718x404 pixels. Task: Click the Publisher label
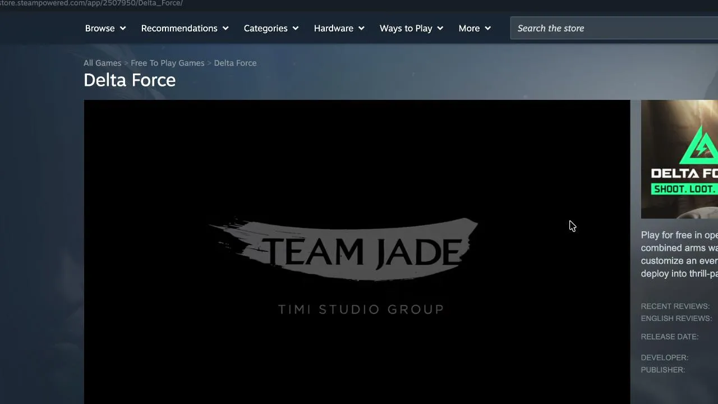(x=663, y=370)
